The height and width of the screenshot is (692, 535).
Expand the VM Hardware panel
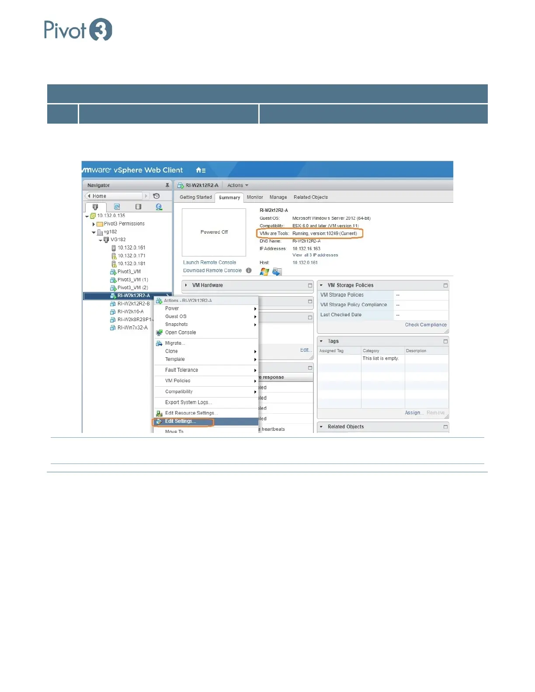[x=186, y=285]
